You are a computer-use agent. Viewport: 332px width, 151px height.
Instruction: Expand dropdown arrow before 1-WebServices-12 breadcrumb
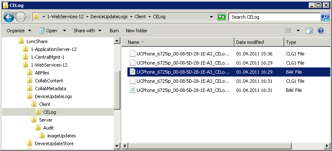44,17
